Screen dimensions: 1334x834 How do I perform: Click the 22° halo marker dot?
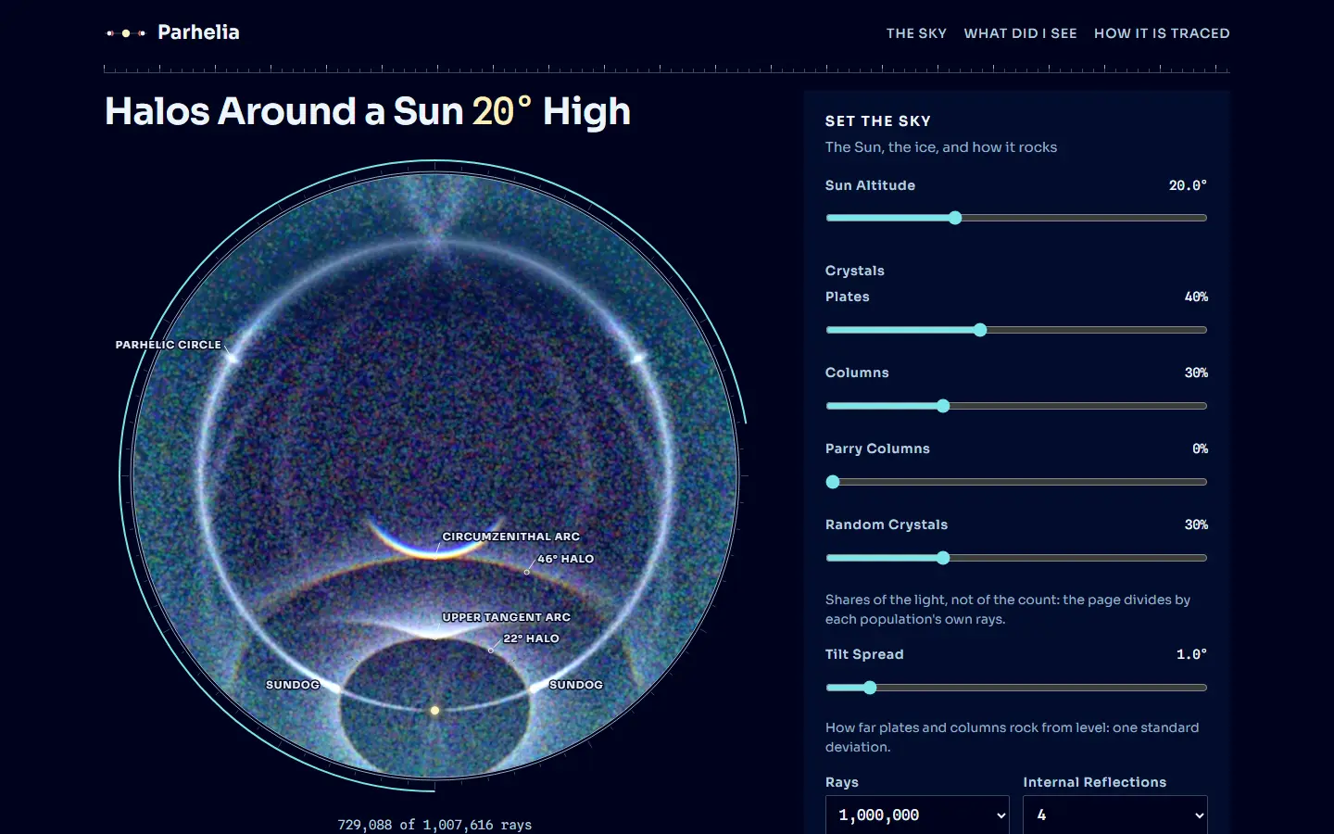click(x=491, y=651)
